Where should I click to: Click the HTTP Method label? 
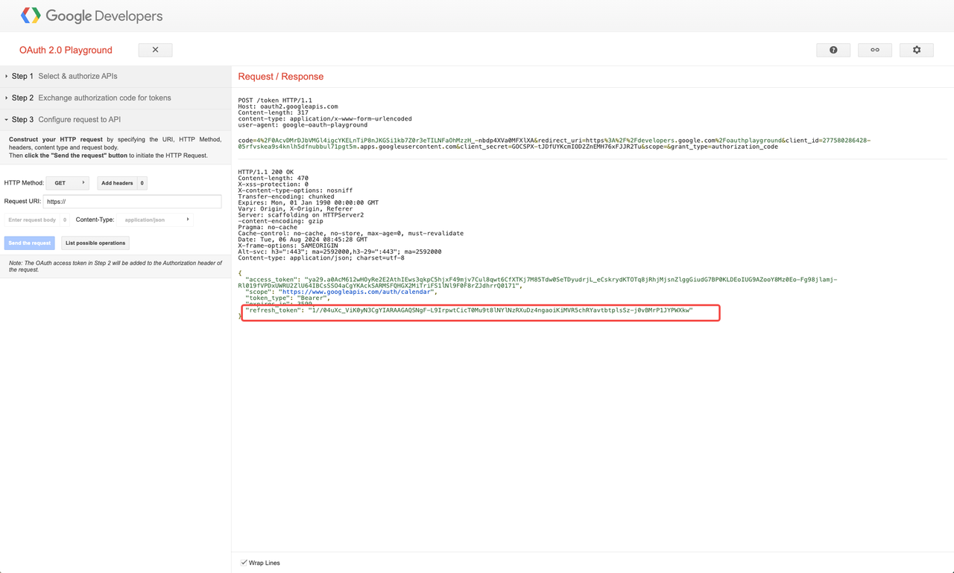(x=24, y=183)
